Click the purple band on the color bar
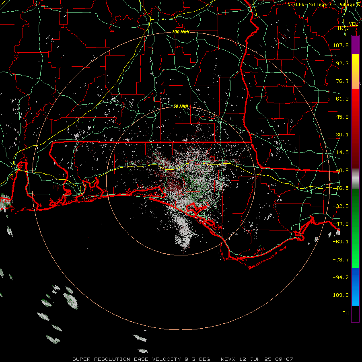This screenshot has height=362, width=362. coord(355,45)
